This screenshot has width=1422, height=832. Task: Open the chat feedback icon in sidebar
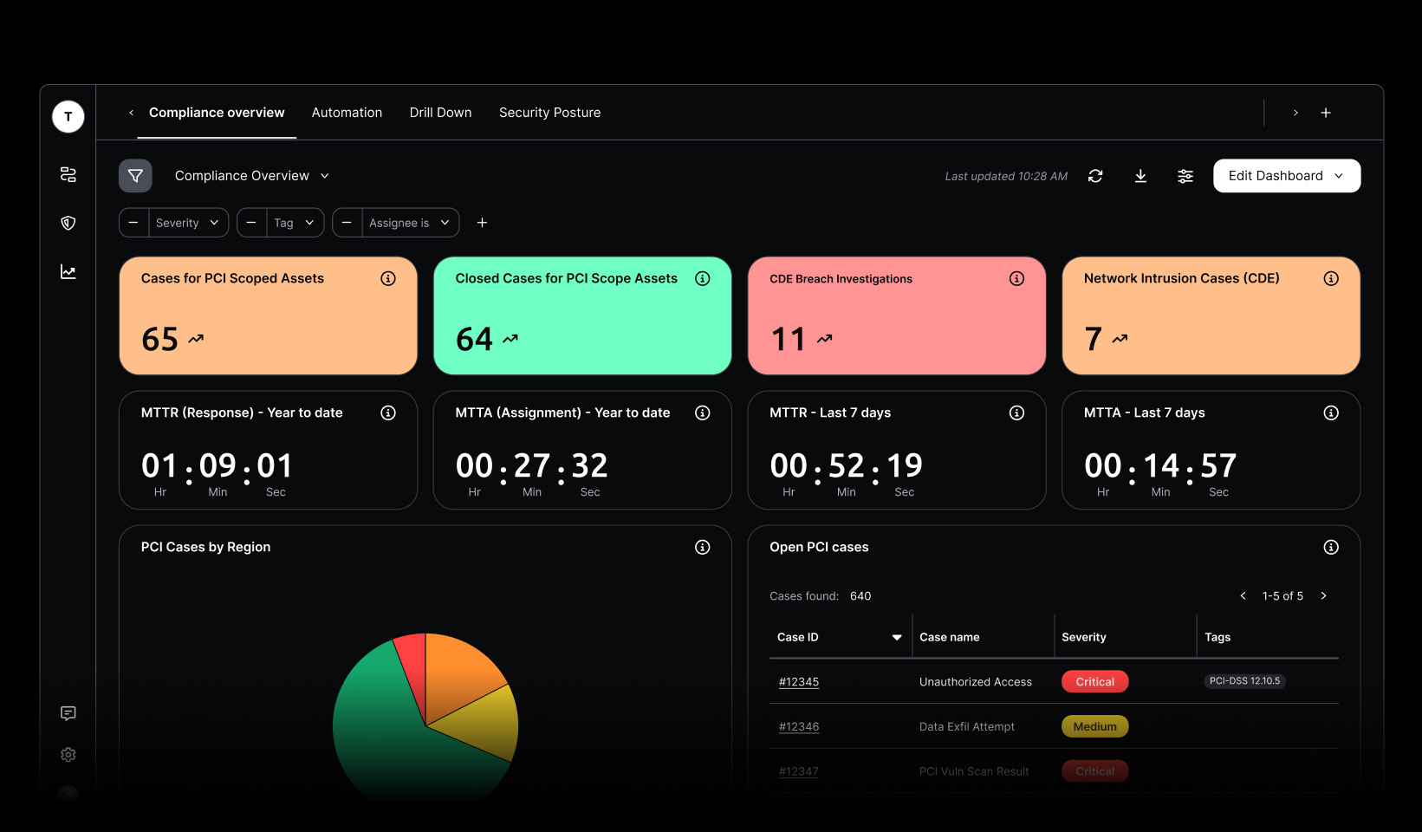(68, 713)
